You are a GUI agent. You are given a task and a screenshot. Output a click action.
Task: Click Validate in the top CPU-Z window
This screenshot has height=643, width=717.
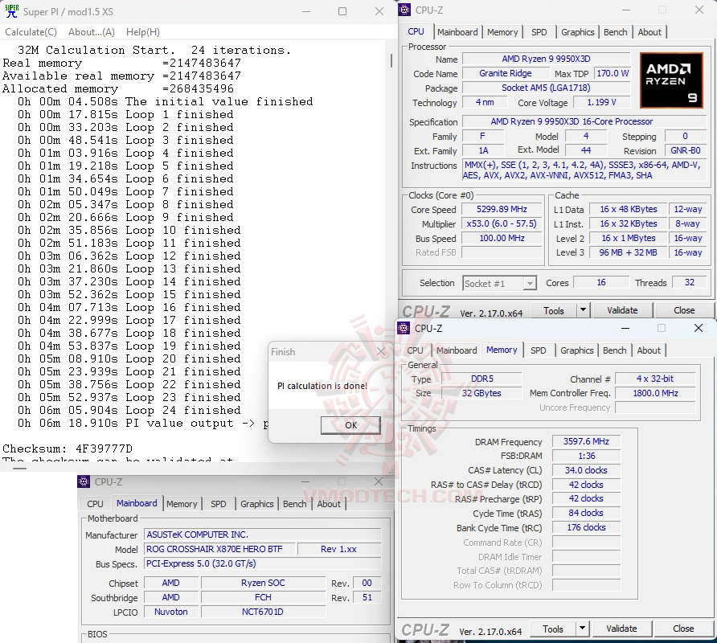tap(623, 309)
